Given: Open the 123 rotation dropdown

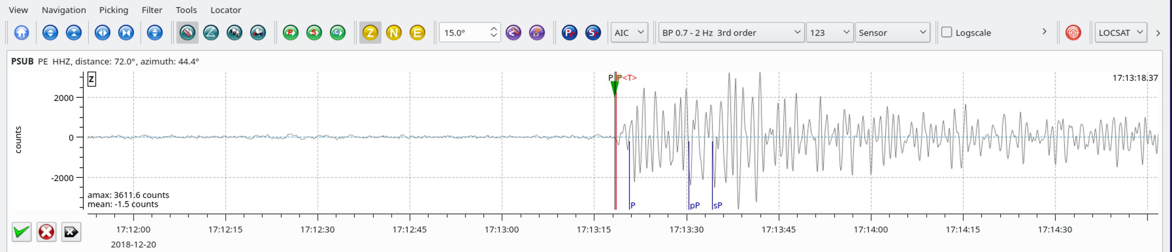Looking at the screenshot, I should 830,33.
